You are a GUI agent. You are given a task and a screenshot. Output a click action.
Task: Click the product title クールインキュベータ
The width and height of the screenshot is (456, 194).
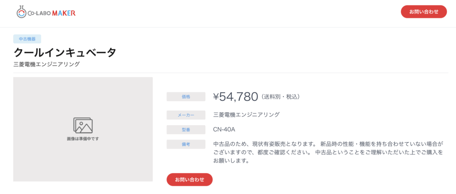point(65,53)
